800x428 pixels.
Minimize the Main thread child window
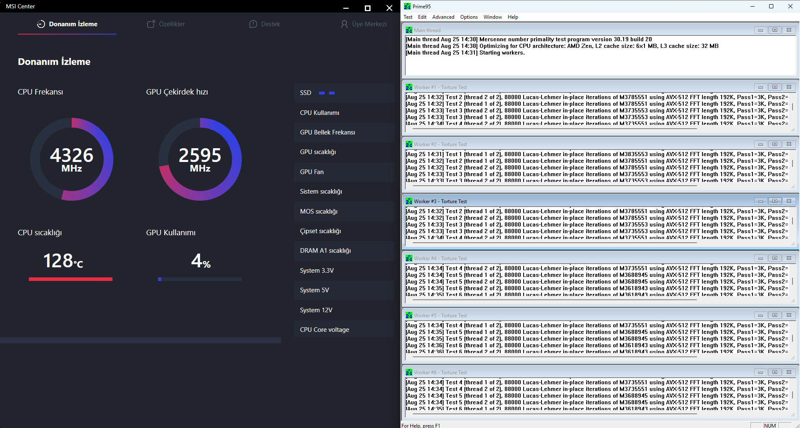[760, 30]
